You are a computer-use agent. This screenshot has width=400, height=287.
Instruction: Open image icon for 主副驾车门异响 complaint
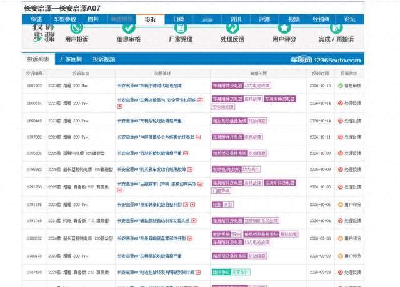point(200,184)
